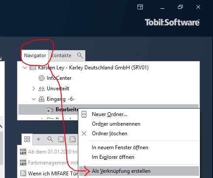Click the Karley logo beside 'Ab dem 01.01.2020'

23,151
